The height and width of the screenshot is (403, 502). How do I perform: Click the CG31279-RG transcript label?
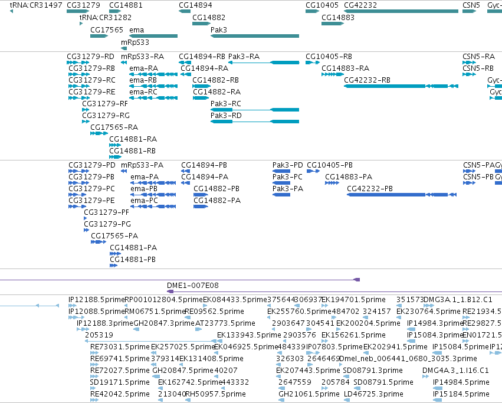(106, 116)
